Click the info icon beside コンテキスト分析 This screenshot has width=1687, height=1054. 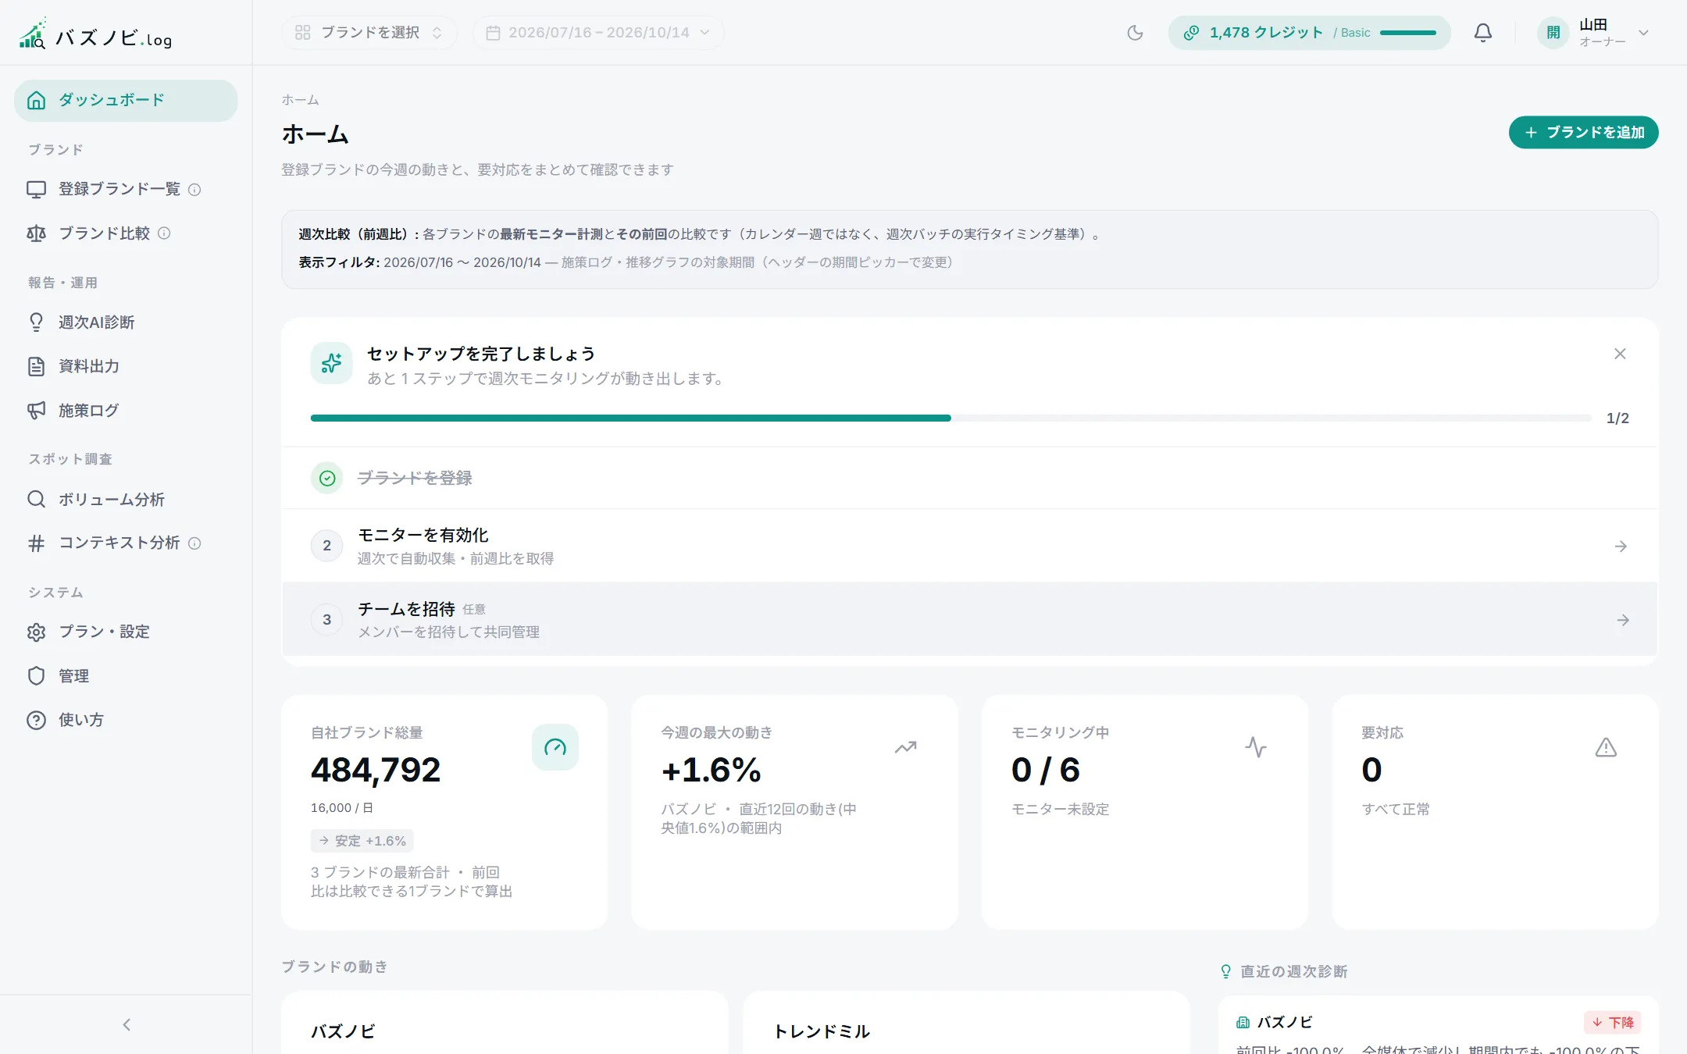(x=194, y=543)
